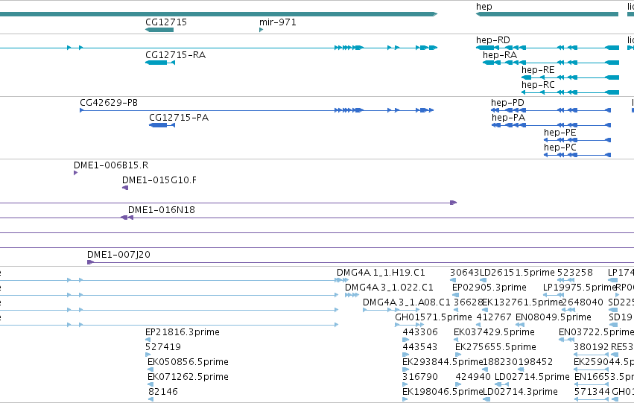Select the CG42629-PB coding sequence
The width and height of the screenshot is (634, 403).
tap(257, 110)
